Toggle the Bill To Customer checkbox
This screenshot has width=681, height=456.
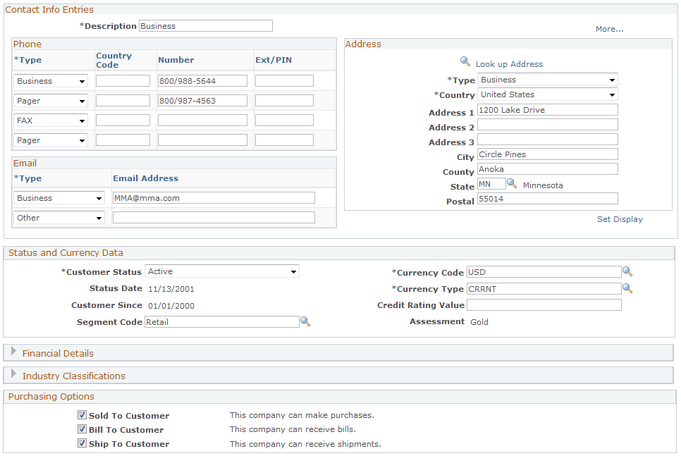point(82,429)
